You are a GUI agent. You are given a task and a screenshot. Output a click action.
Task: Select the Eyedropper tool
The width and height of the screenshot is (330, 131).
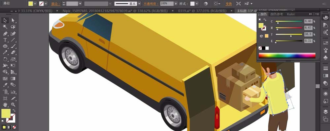click(x=5, y=85)
